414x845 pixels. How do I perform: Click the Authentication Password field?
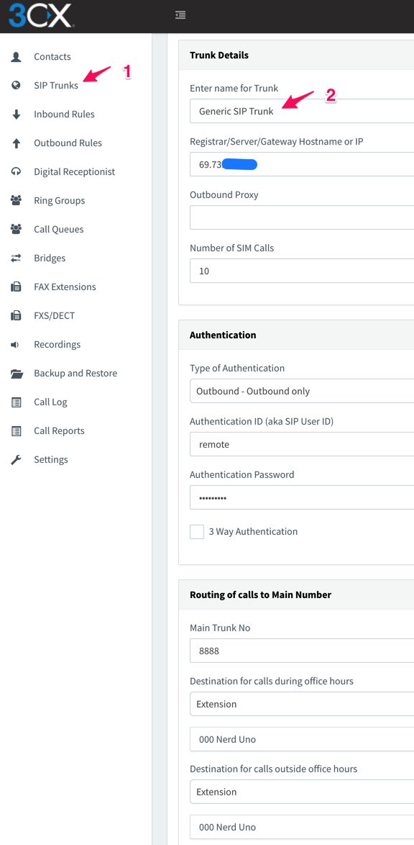(301, 497)
